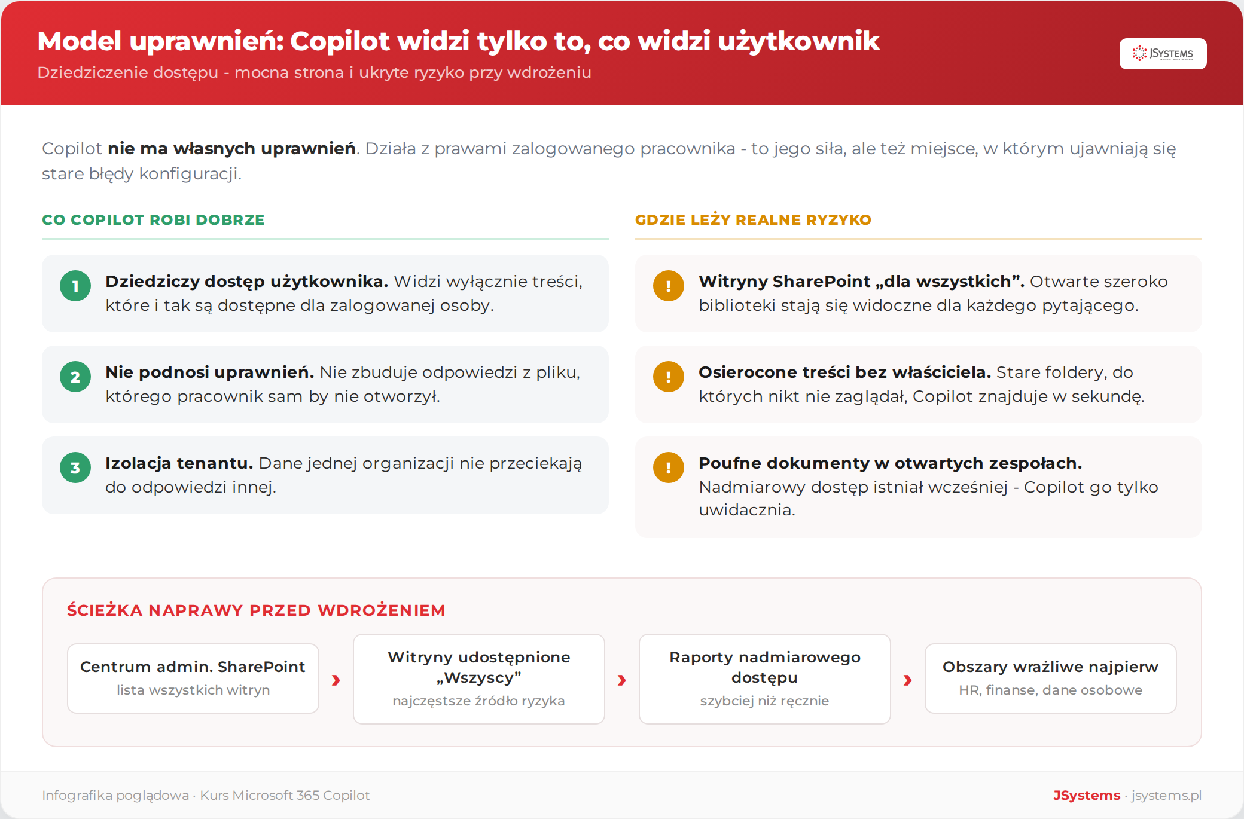Image resolution: width=1244 pixels, height=819 pixels.
Task: Click the warning icon beside Witryny SharePoint
Action: (x=669, y=286)
